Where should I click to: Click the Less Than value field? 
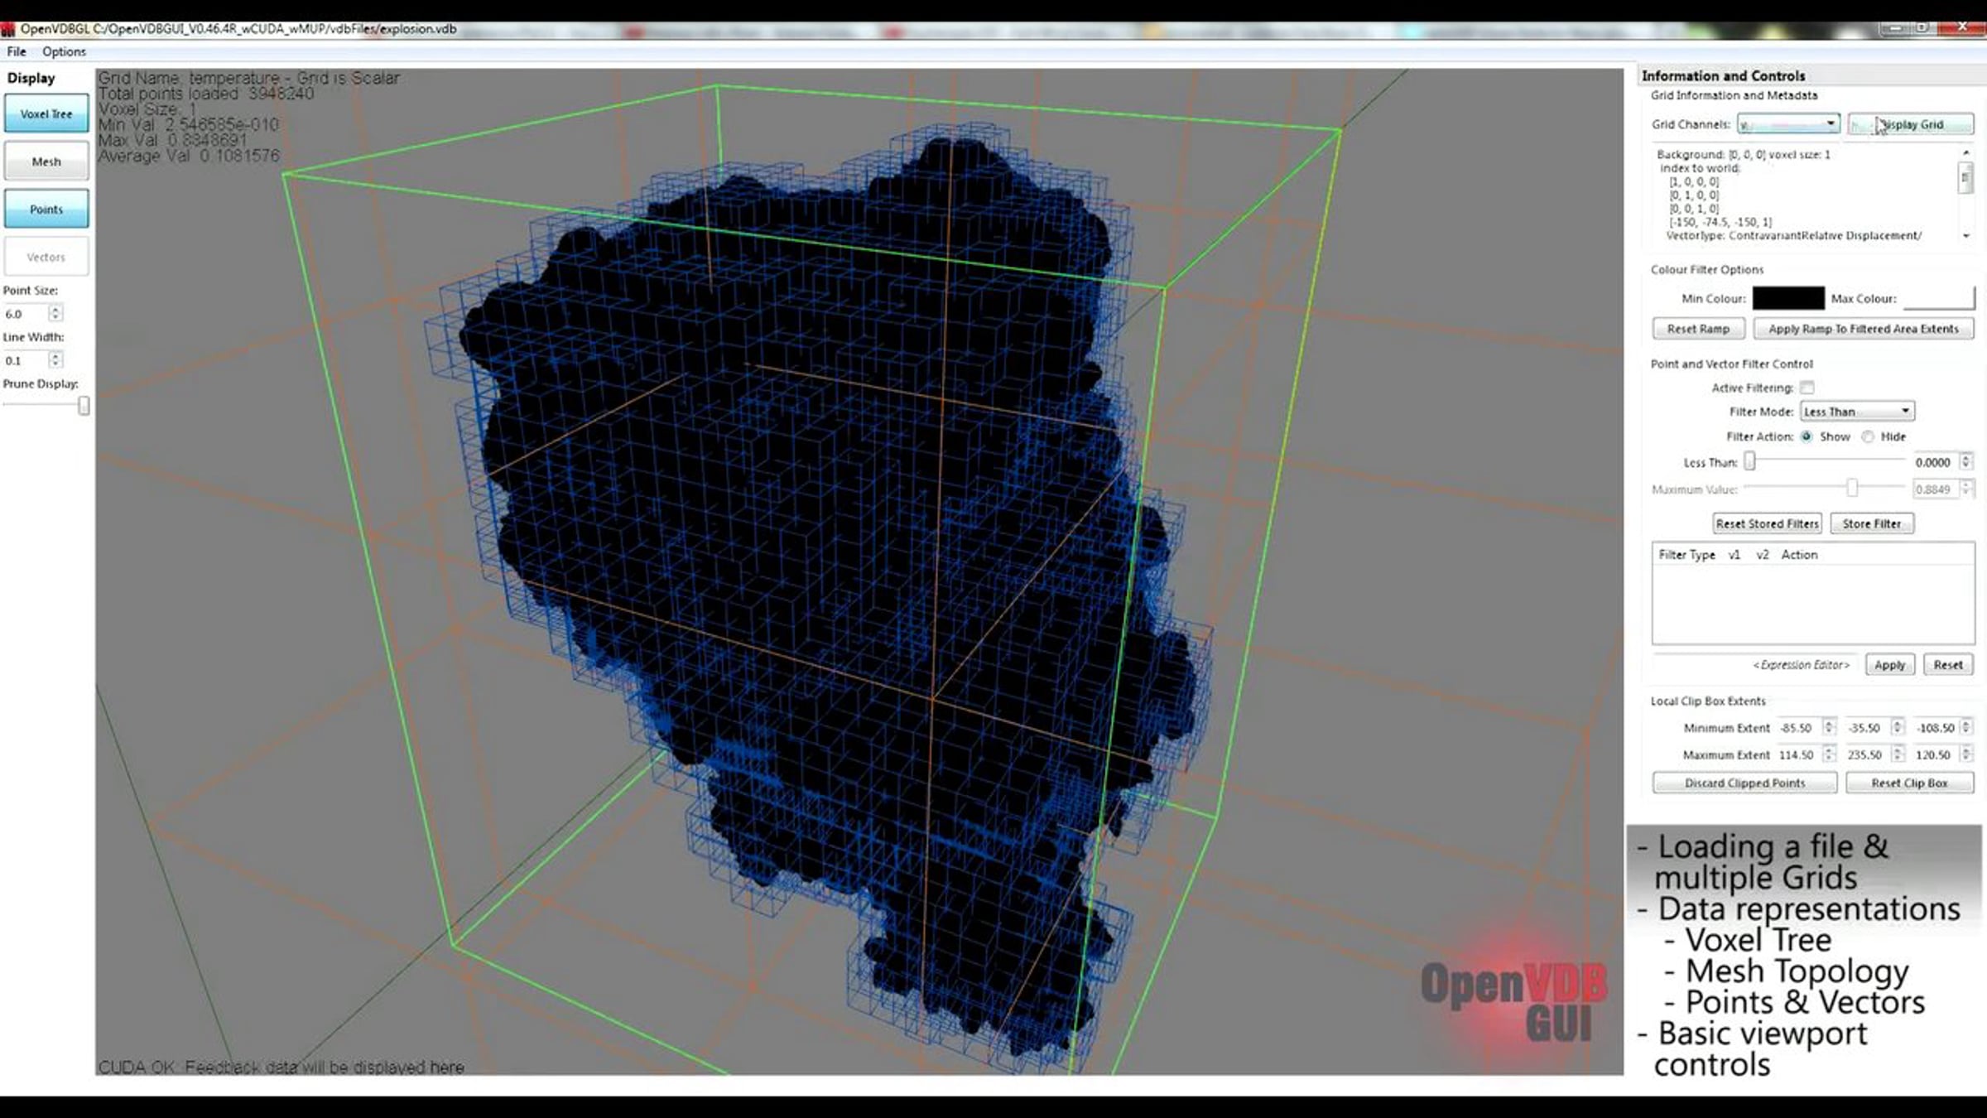(1935, 463)
